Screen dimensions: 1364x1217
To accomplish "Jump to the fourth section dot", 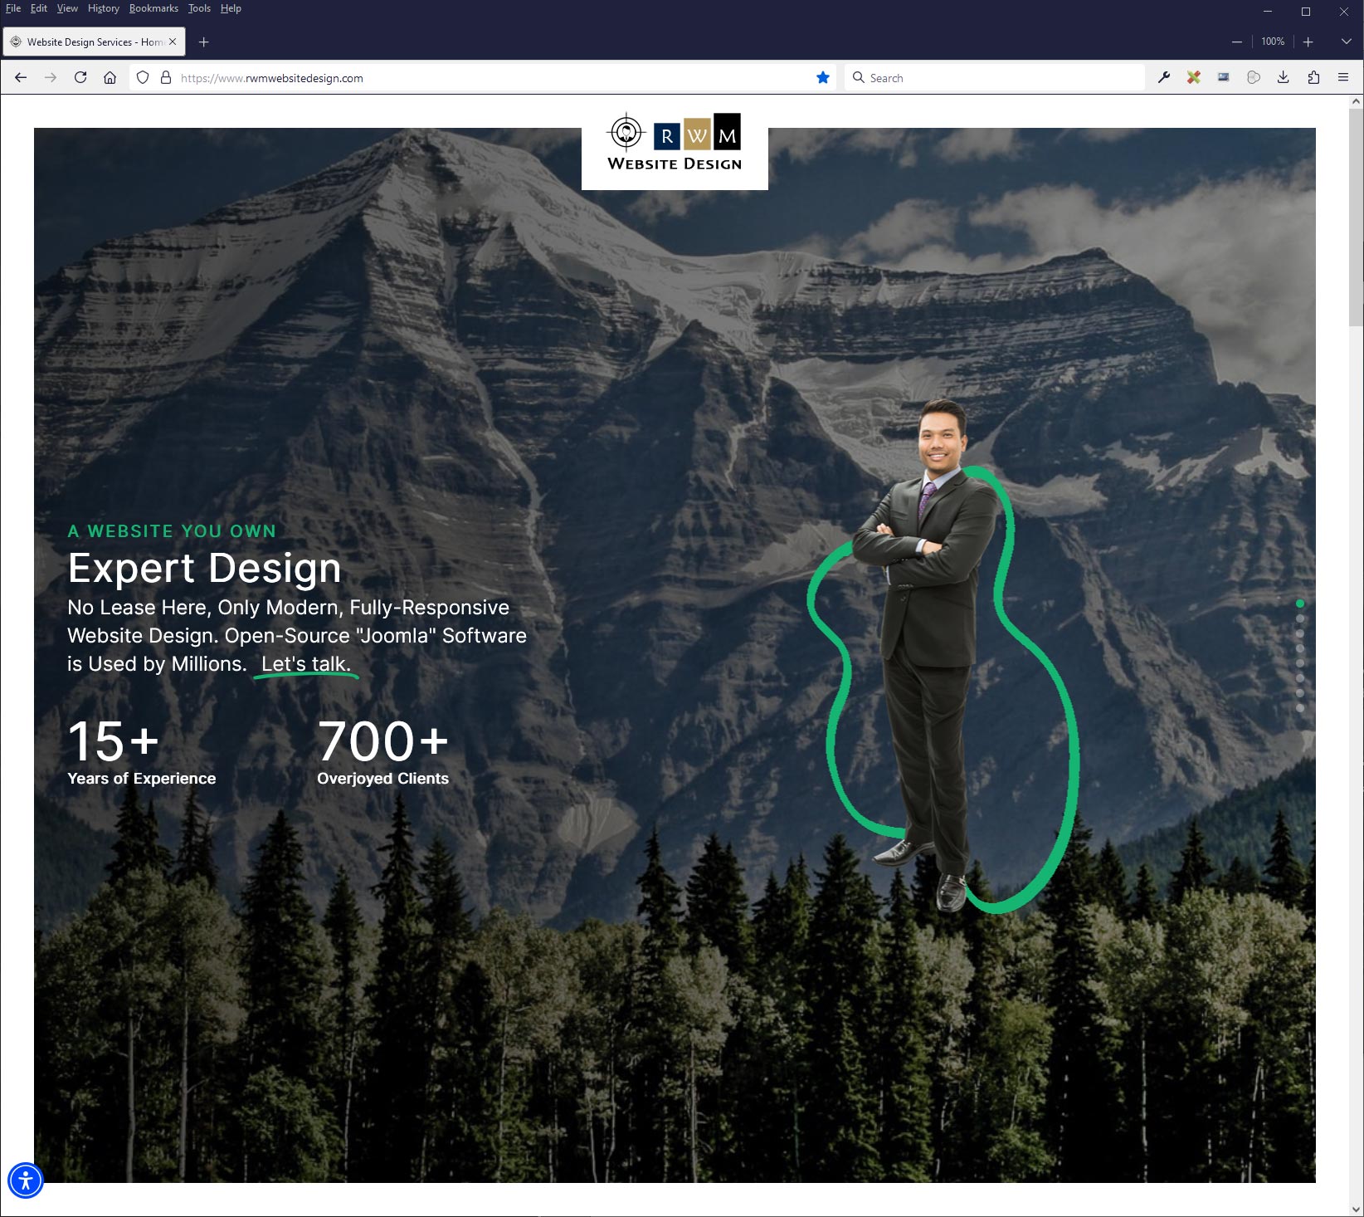I will pyautogui.click(x=1300, y=648).
